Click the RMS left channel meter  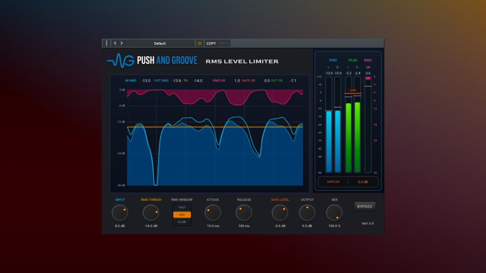[329, 125]
